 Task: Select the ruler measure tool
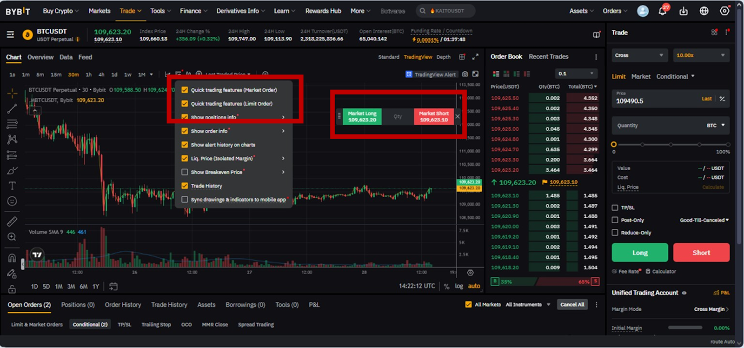click(12, 221)
